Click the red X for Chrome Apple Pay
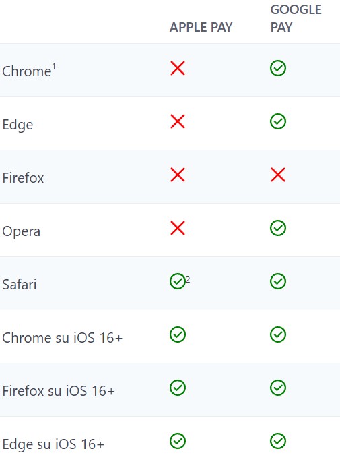The width and height of the screenshot is (340, 468). click(178, 68)
